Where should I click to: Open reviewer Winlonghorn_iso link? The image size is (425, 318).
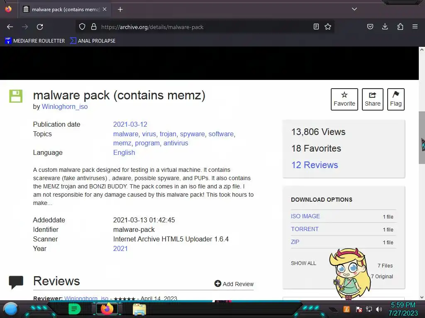click(x=86, y=299)
